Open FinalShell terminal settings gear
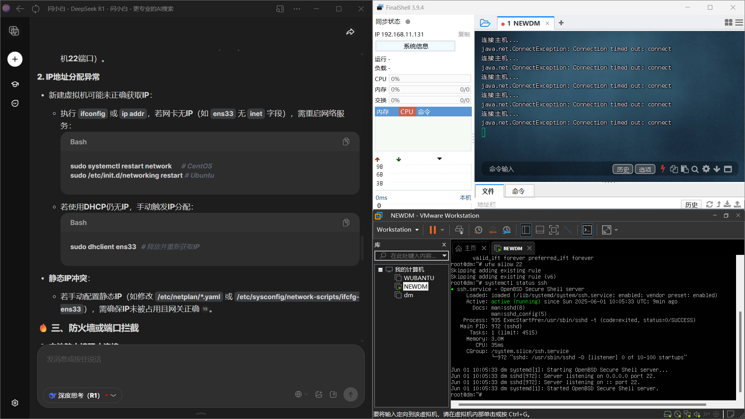This screenshot has height=419, width=745. pyautogui.click(x=706, y=169)
